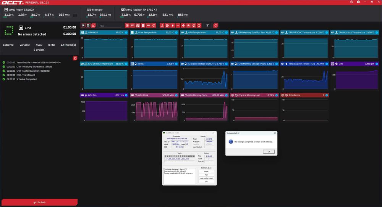Click the AMD Radeon RX 6750 XT summary header
This screenshot has height=207, width=382.
pos(139,10)
